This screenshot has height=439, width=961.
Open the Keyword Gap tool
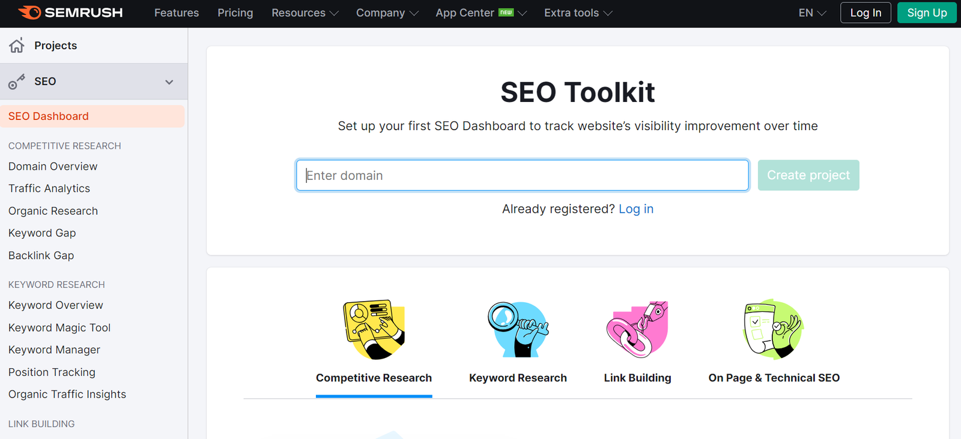(x=42, y=233)
